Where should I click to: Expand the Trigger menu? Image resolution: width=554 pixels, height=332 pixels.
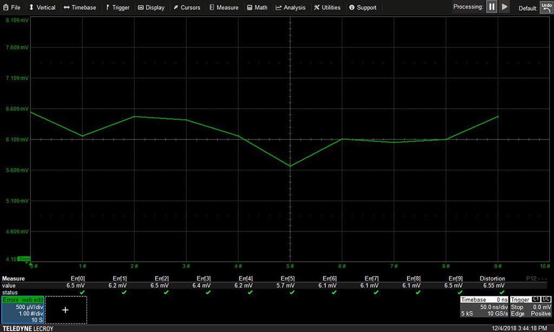[117, 8]
